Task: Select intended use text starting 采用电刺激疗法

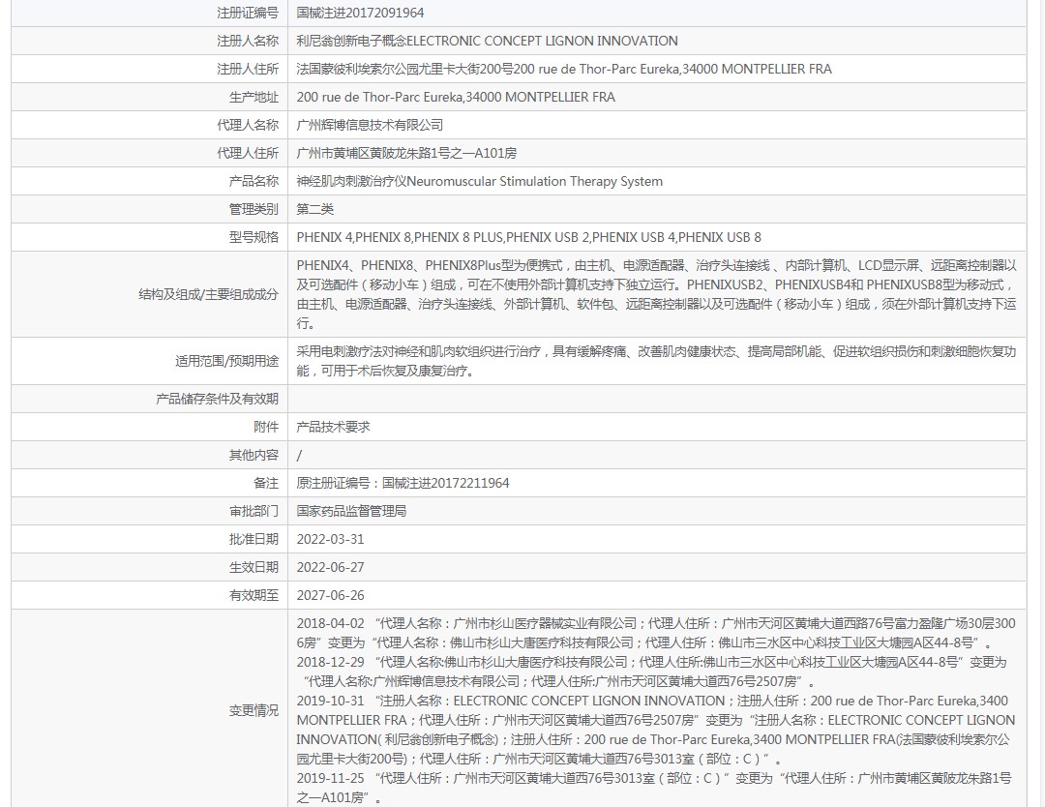Action: tap(656, 361)
